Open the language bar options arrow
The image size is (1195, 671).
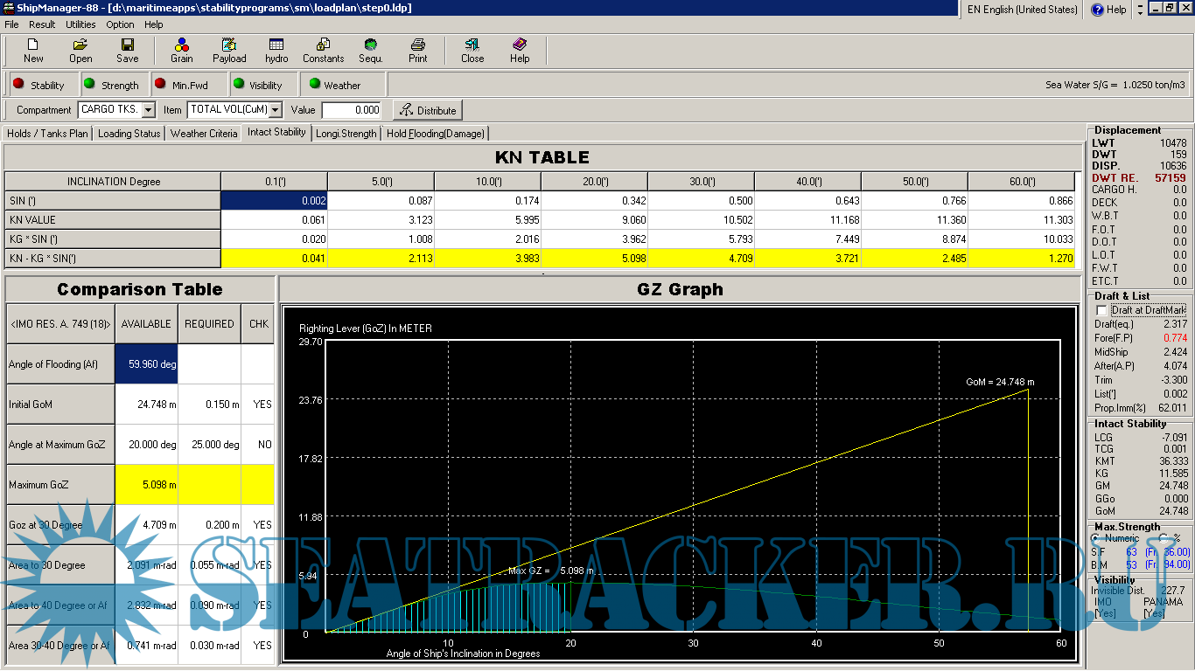(1139, 10)
